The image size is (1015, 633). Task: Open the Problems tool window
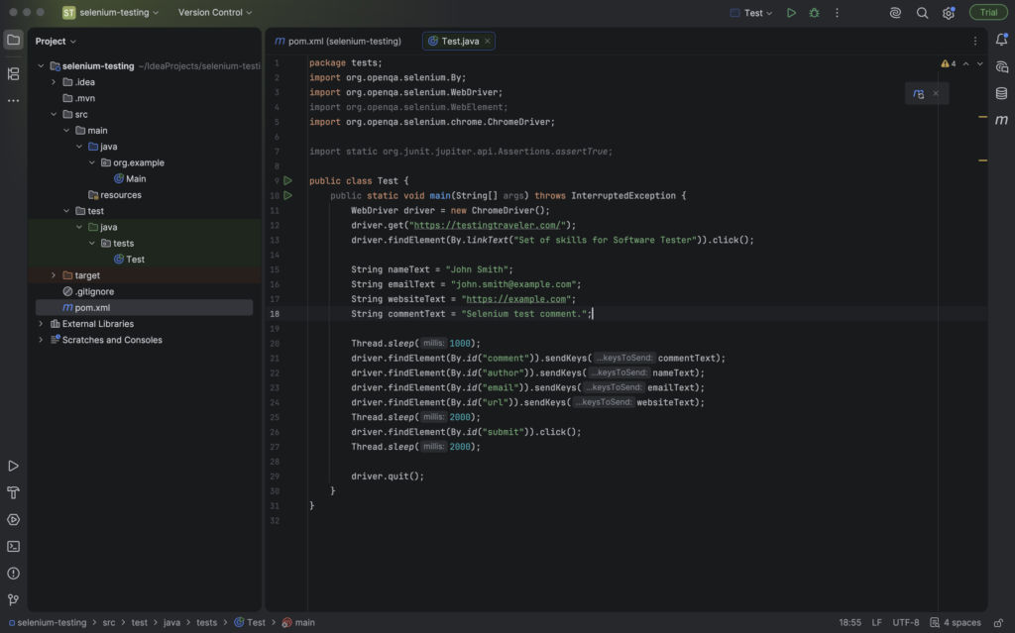point(13,574)
